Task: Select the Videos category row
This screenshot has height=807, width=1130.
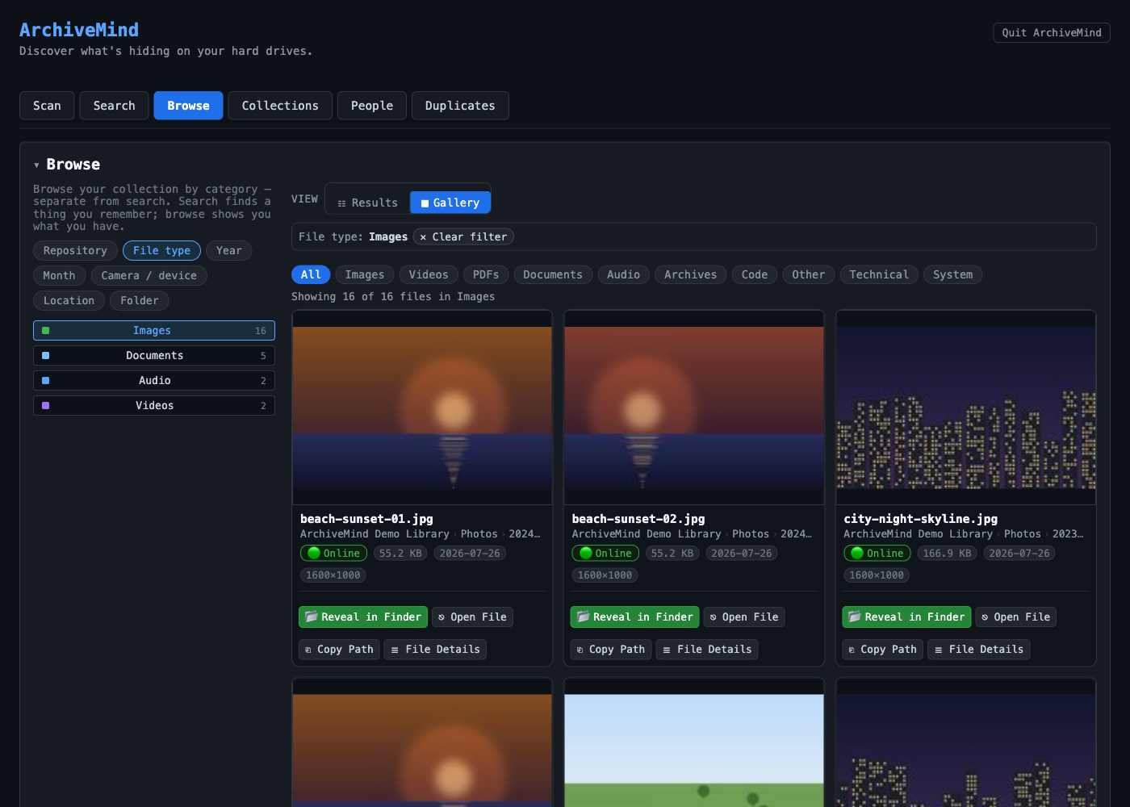Action: [154, 406]
